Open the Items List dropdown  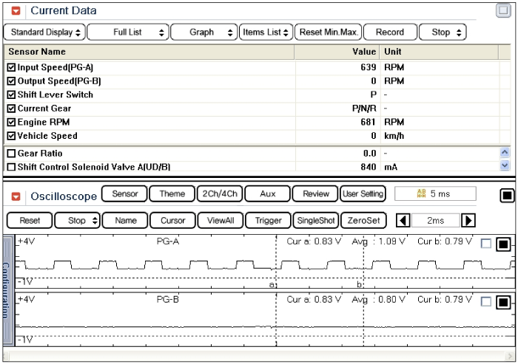[266, 32]
